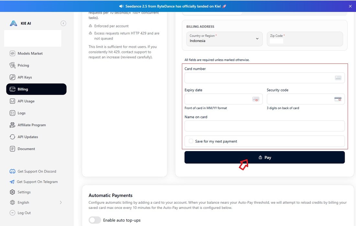
Task: Check Save for my next payment
Action: point(191,141)
